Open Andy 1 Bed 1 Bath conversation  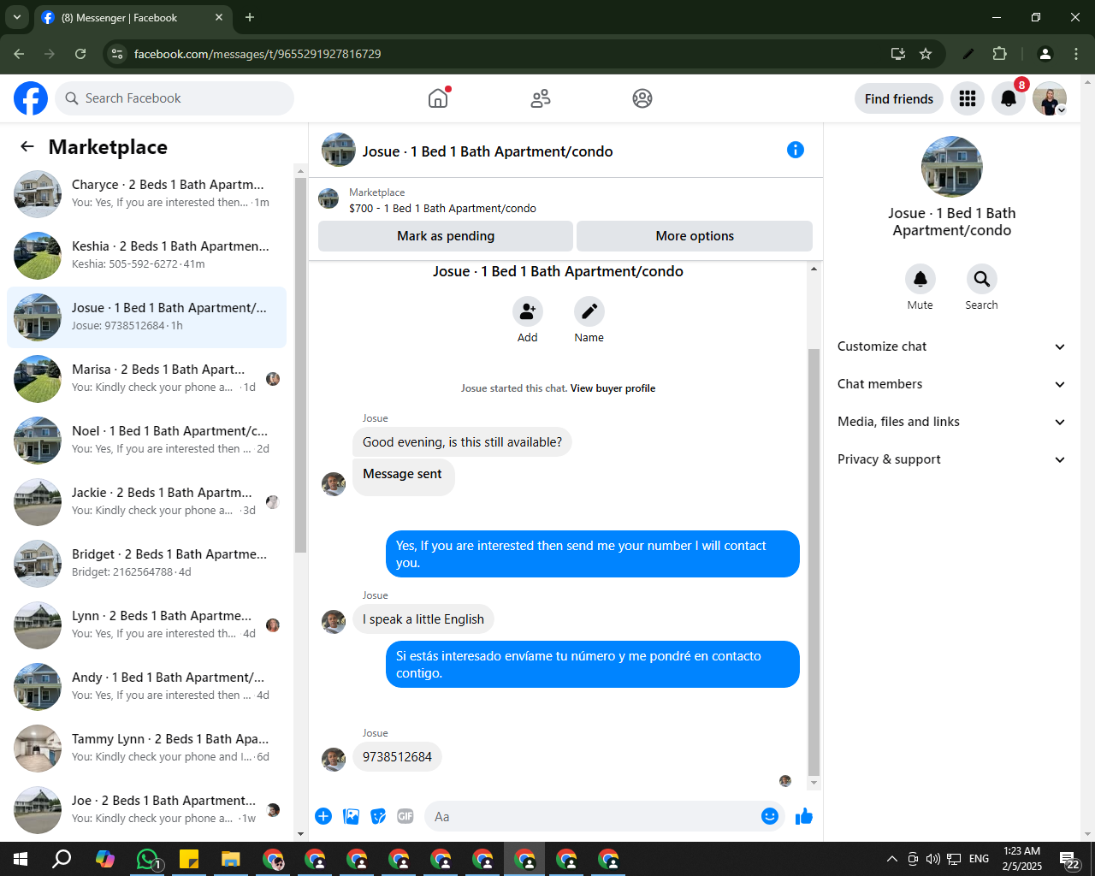(147, 686)
